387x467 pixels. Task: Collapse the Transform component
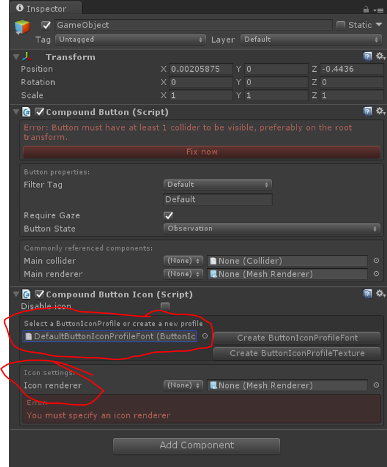click(16, 57)
